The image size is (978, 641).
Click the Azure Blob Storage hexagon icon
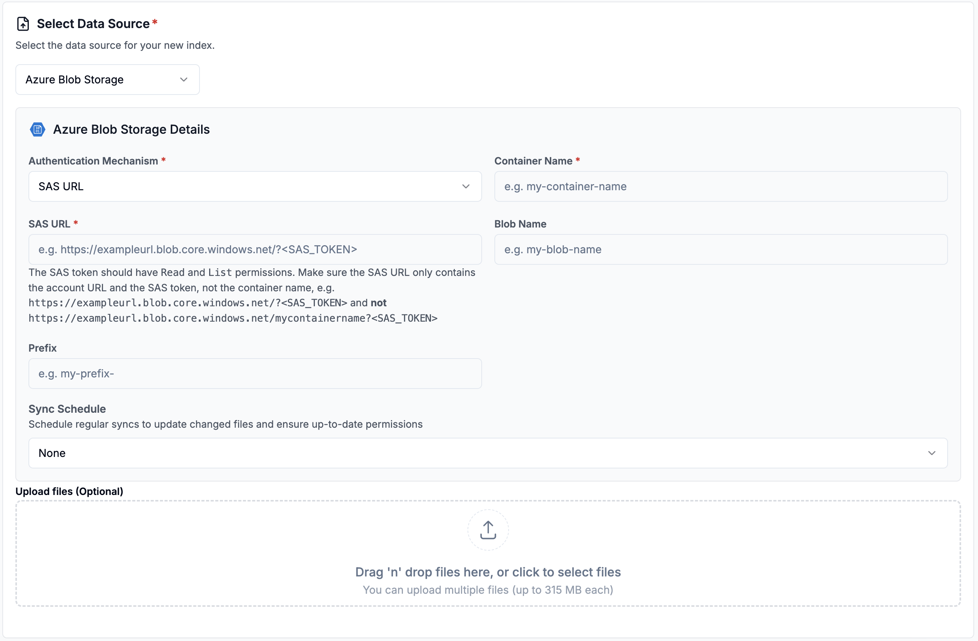pyautogui.click(x=37, y=130)
